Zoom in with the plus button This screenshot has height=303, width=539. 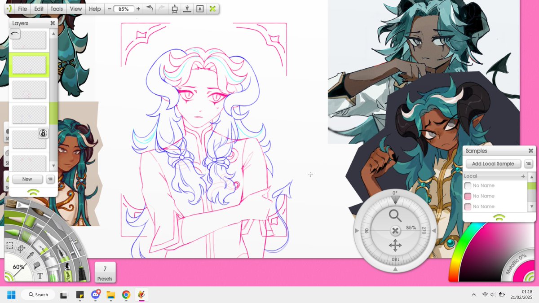pyautogui.click(x=138, y=9)
